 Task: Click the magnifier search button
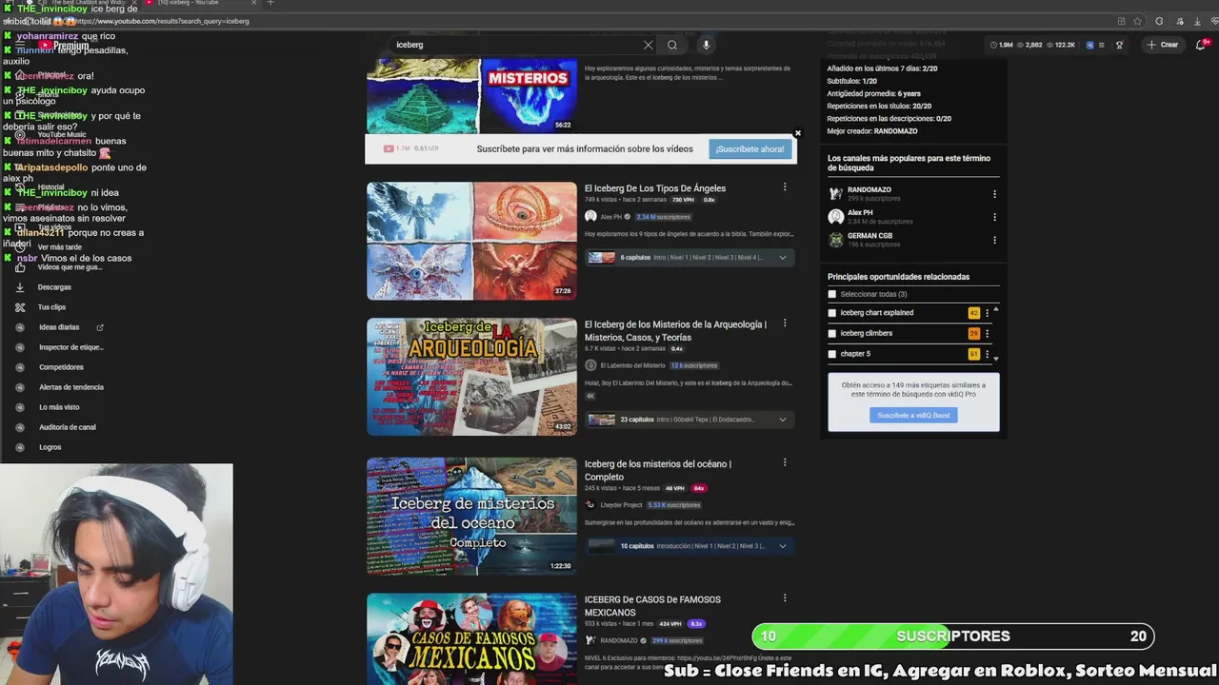click(672, 45)
